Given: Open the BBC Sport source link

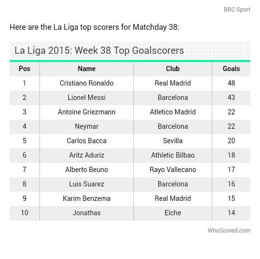Looking at the screenshot, I should point(237,10).
